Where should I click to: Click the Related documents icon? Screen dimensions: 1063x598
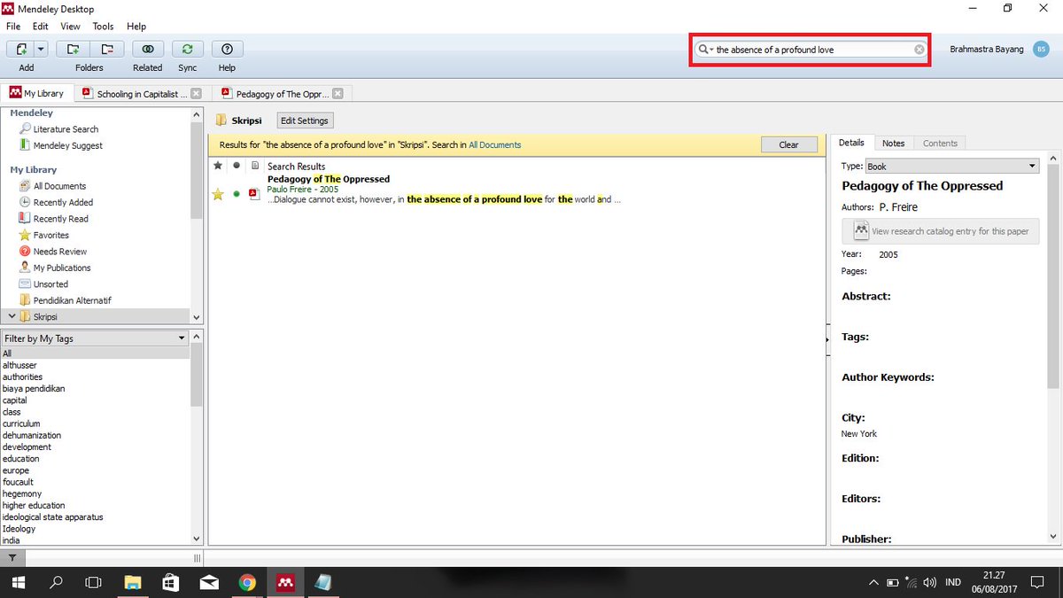(x=148, y=50)
